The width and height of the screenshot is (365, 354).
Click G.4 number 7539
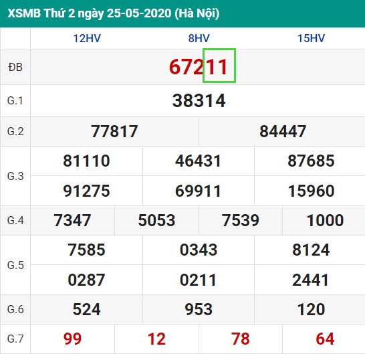click(241, 220)
